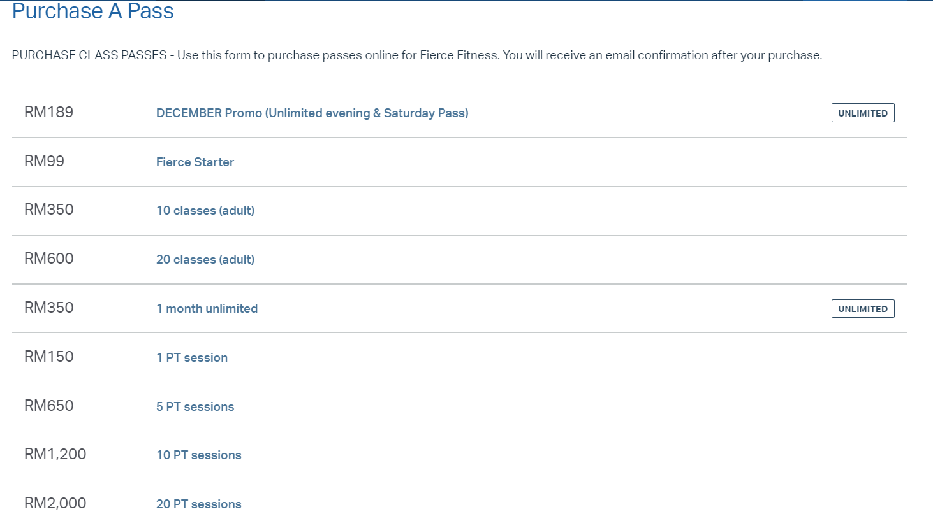Click the RM150 price
The height and width of the screenshot is (528, 933).
click(x=48, y=357)
